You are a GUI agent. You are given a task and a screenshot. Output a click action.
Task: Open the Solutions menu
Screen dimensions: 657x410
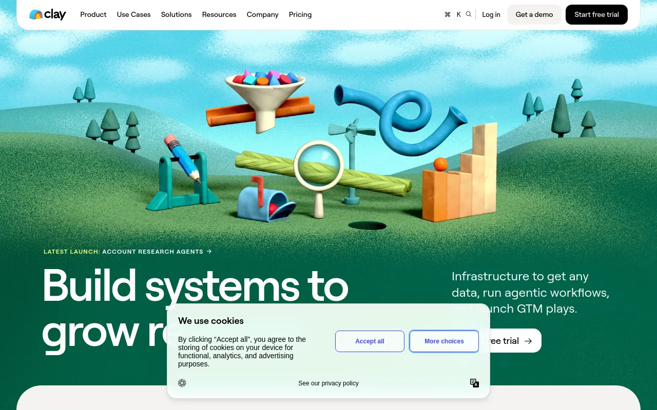(177, 14)
